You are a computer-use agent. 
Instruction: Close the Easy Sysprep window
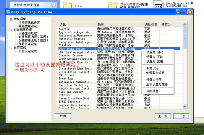(x=190, y=12)
